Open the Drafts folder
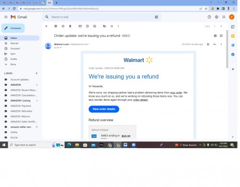 [x=13, y=59]
